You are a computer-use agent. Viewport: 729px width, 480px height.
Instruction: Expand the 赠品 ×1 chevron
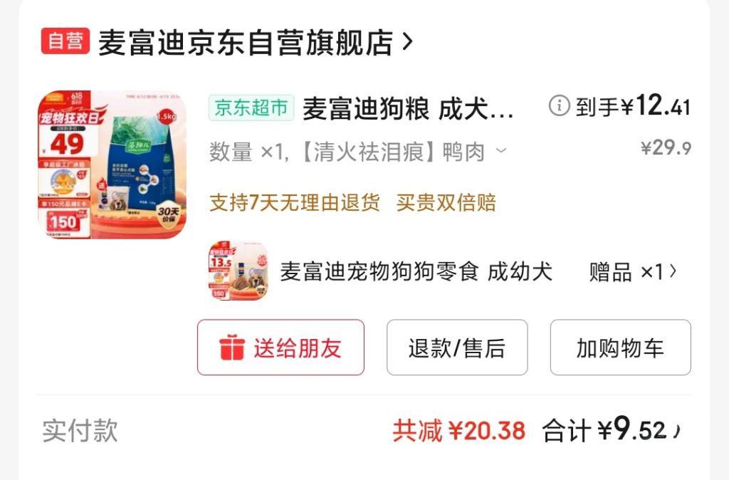(x=673, y=271)
